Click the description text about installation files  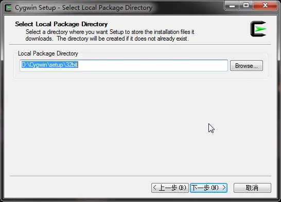(x=110, y=35)
